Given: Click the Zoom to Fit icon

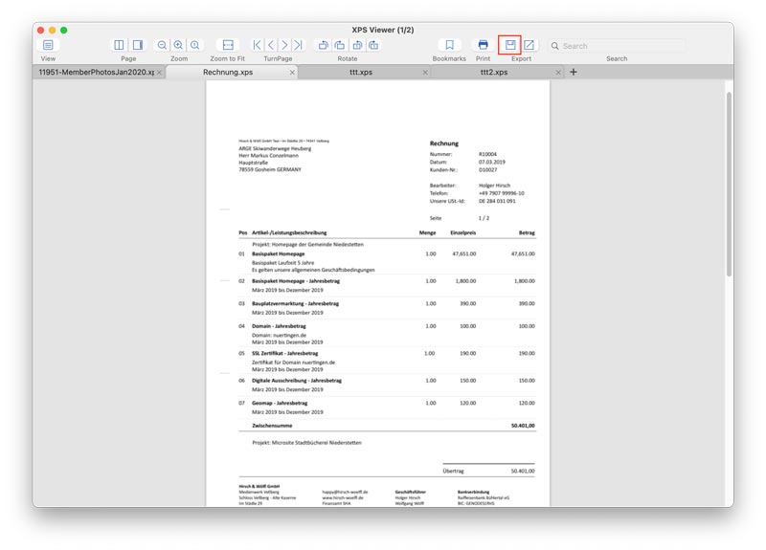Looking at the screenshot, I should [x=227, y=45].
